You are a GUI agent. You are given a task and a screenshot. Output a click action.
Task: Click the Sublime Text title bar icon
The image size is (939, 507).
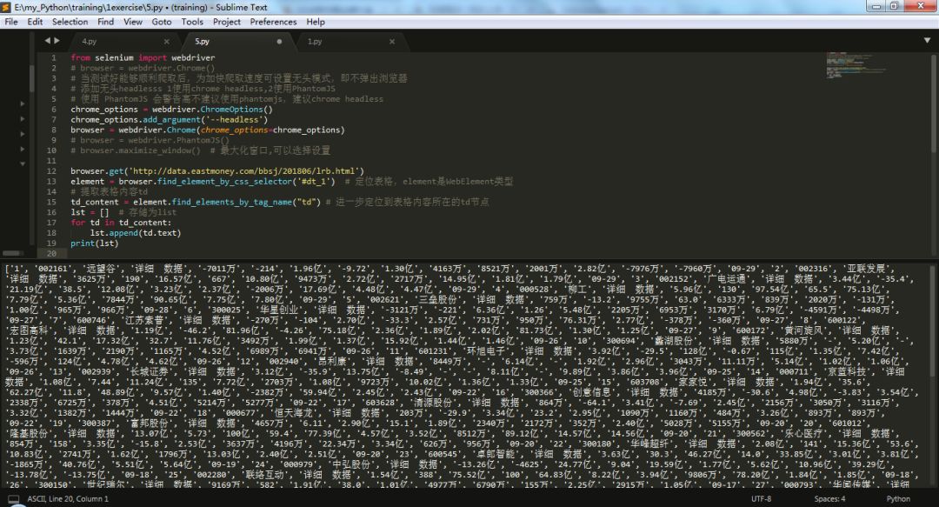pyautogui.click(x=7, y=7)
